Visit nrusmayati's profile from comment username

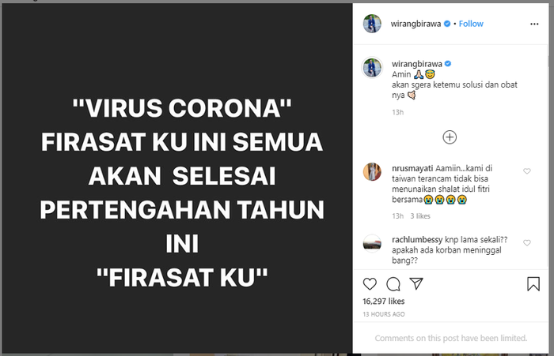pyautogui.click(x=412, y=168)
